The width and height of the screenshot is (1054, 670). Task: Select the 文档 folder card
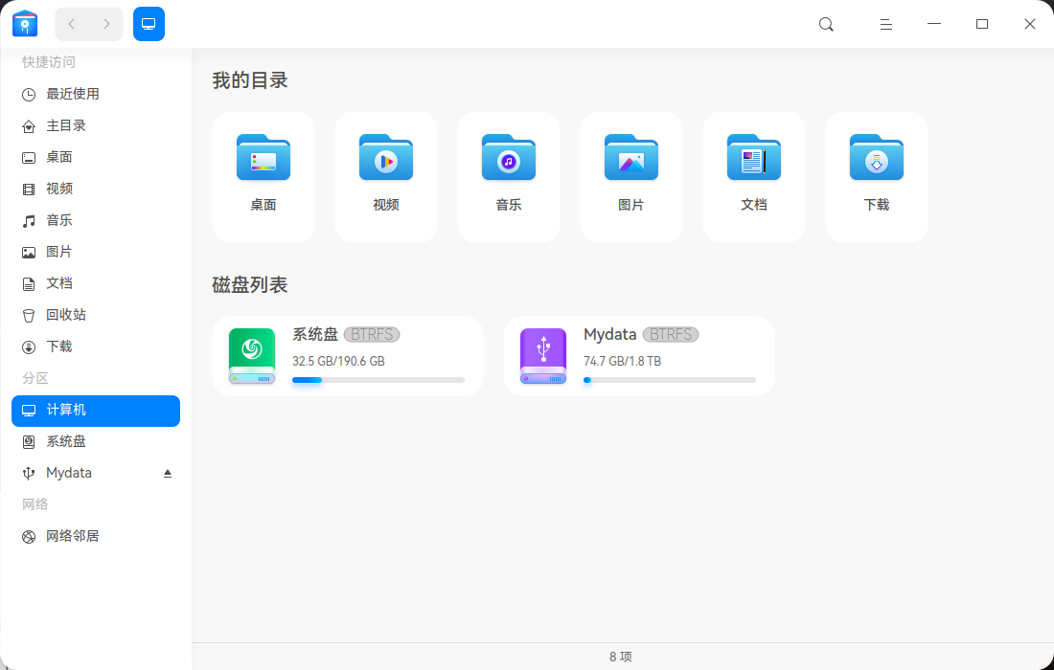coord(754,176)
